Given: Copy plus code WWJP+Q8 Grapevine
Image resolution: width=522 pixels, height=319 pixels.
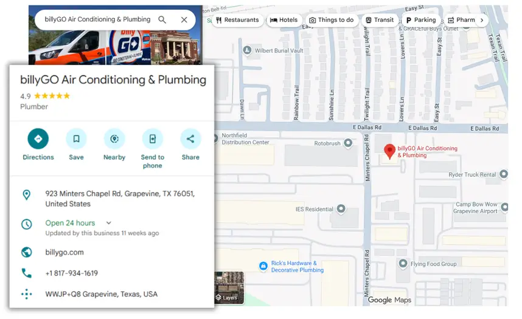Looking at the screenshot, I should 101,294.
